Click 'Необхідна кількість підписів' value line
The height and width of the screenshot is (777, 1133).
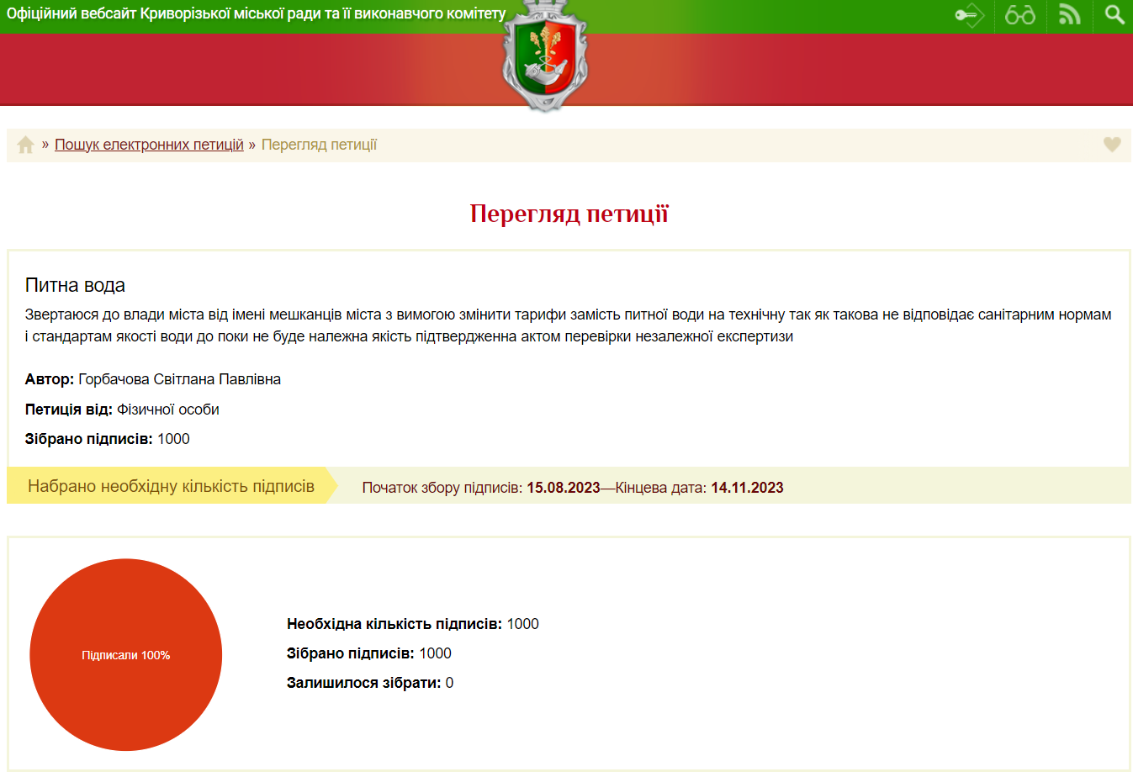(x=412, y=624)
